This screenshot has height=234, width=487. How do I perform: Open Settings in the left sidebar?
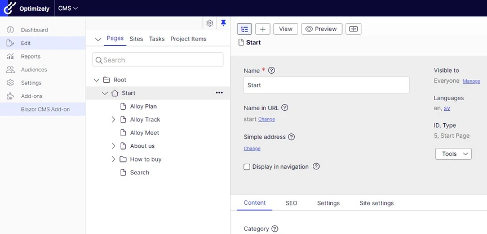[31, 83]
